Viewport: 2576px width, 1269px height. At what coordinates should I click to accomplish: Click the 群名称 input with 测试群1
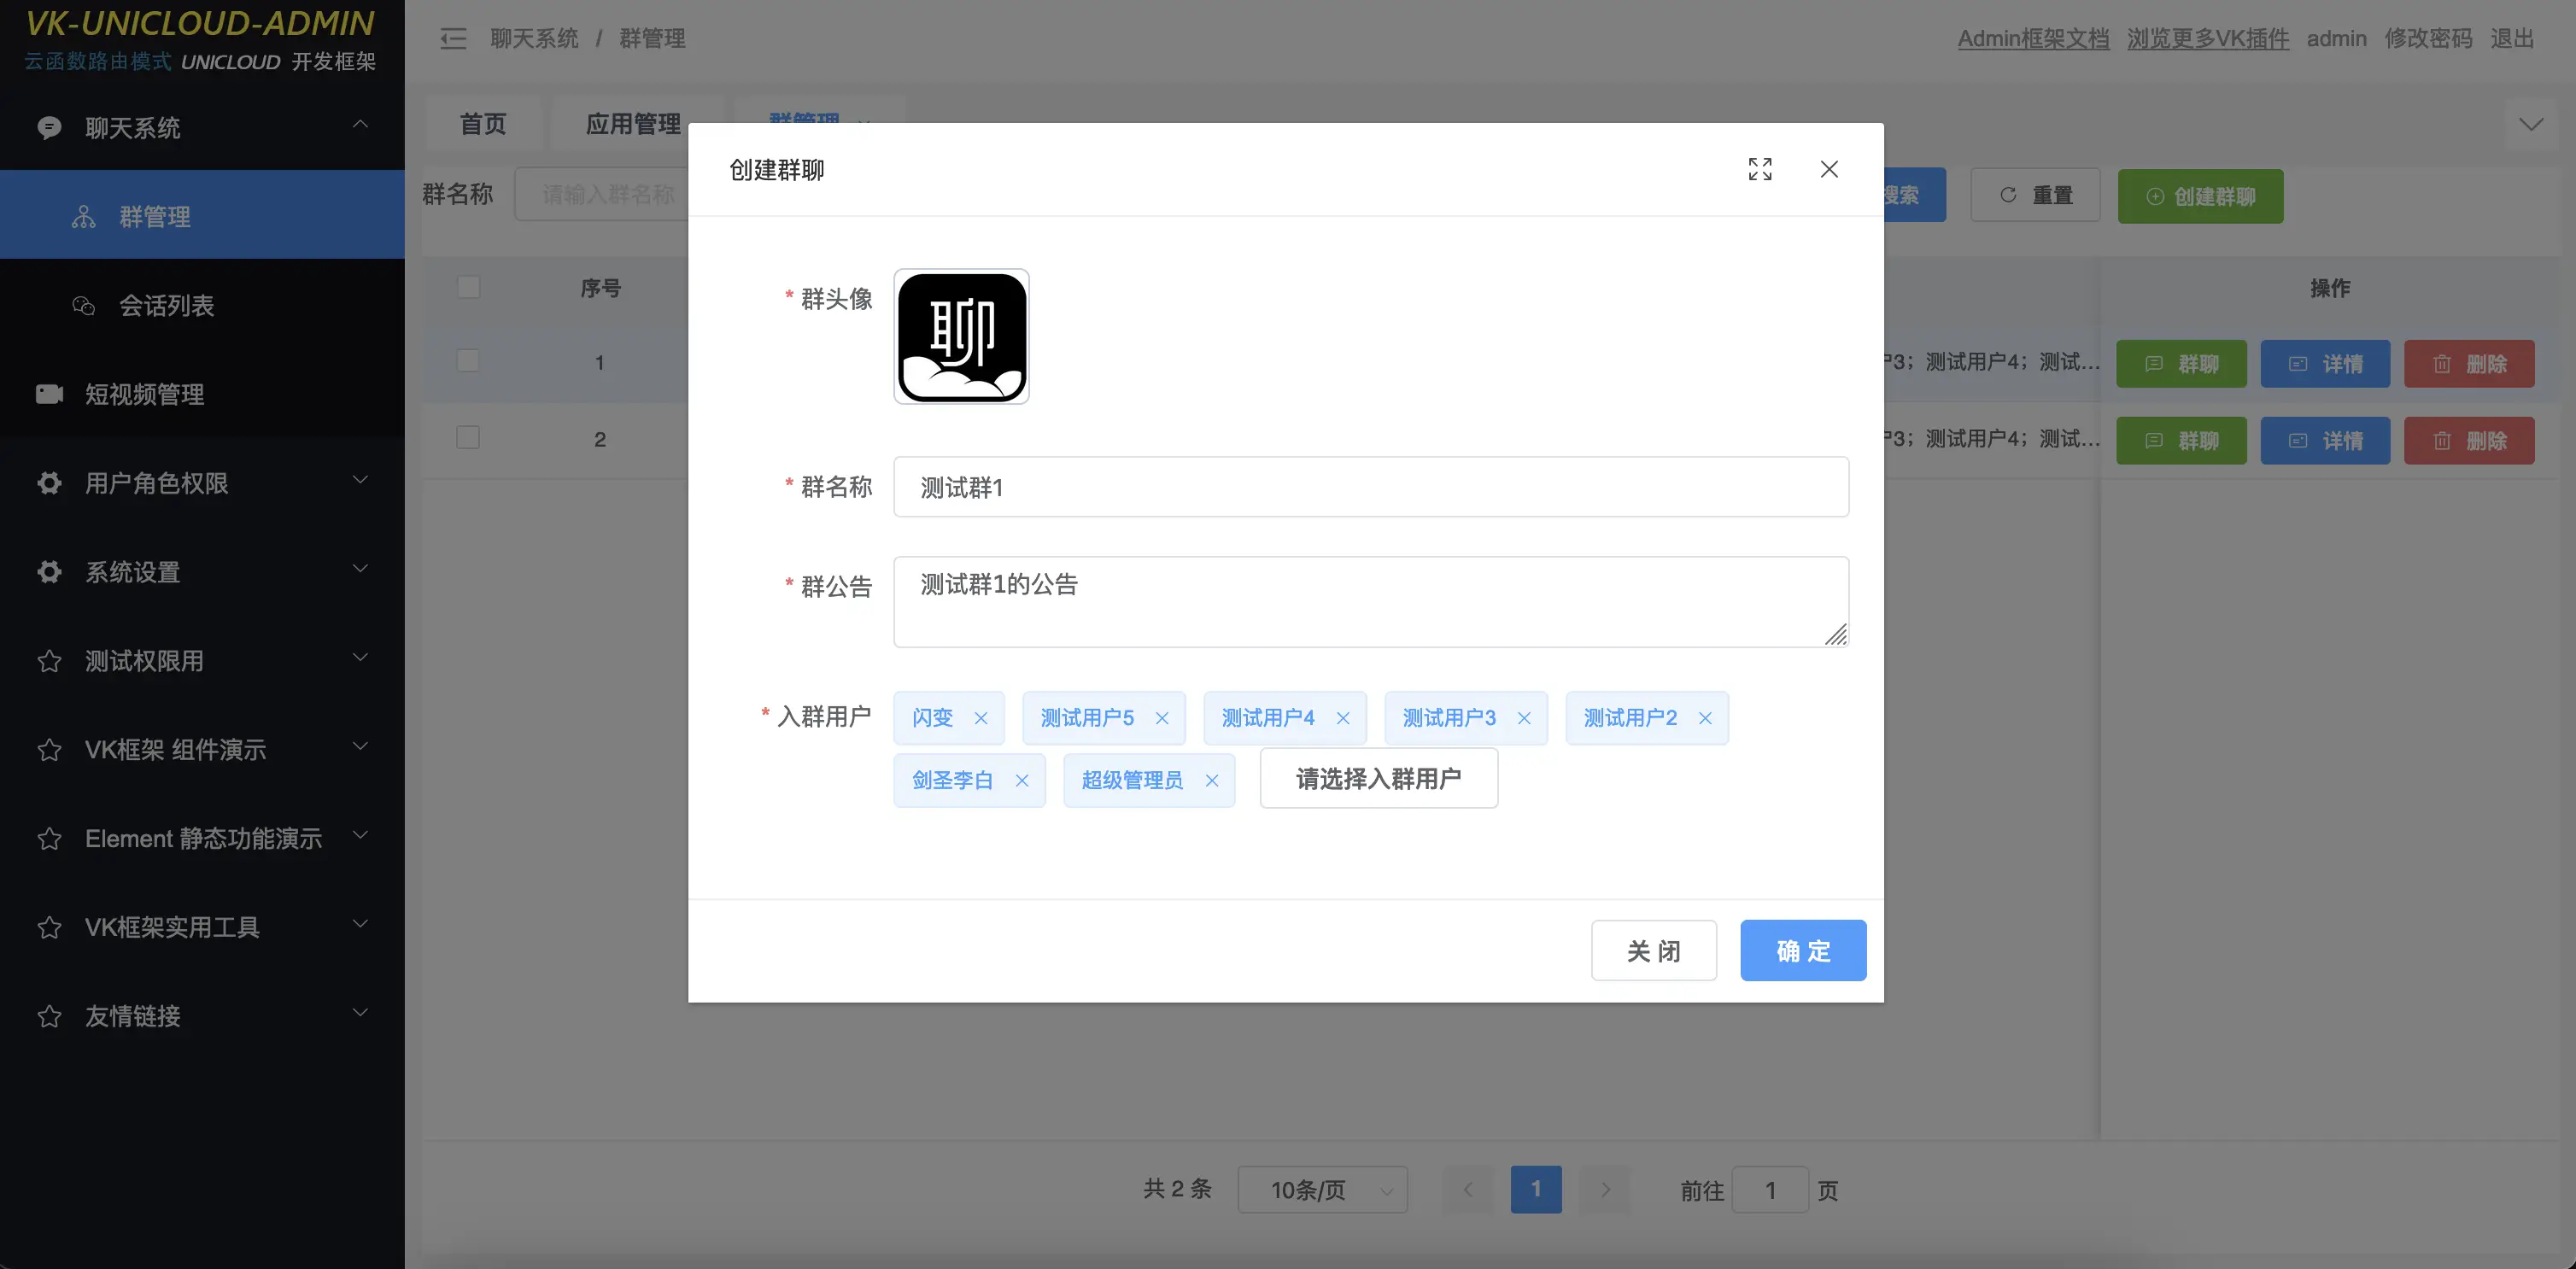click(1371, 487)
